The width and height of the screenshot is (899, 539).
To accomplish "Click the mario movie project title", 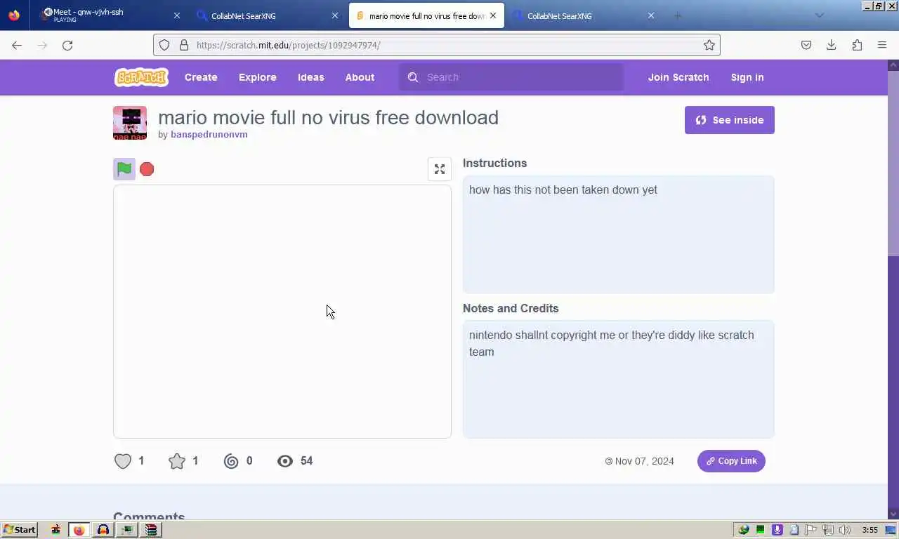I will 328,117.
